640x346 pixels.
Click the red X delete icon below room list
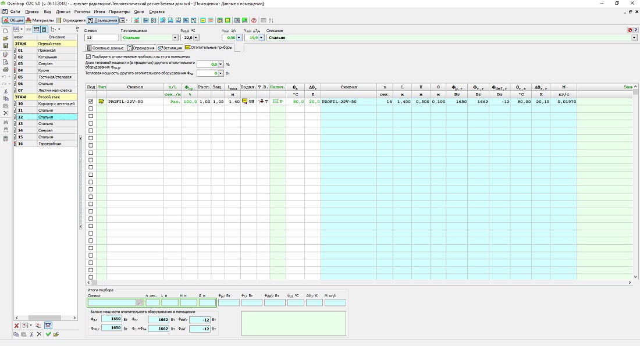(x=17, y=326)
